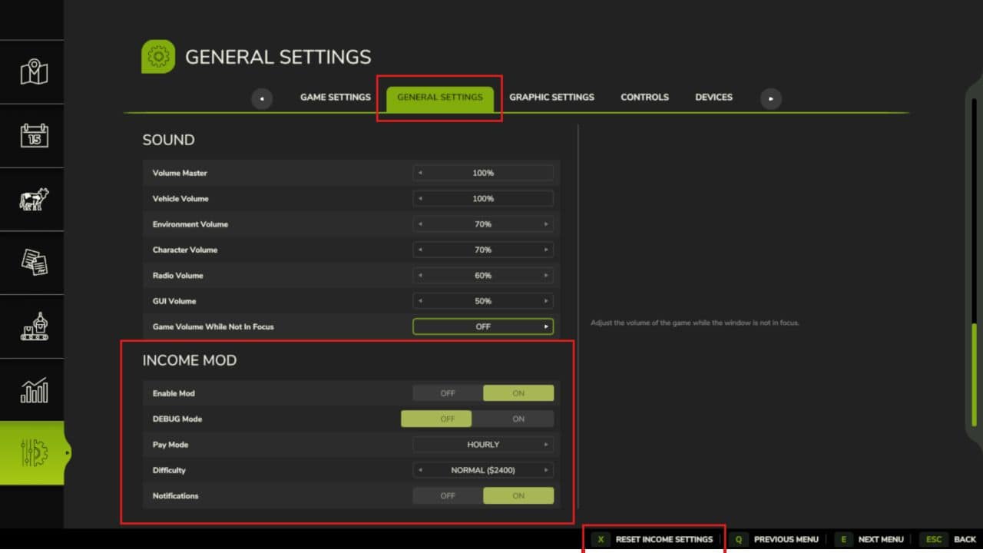Toggle Game Volume While Not In Focus option
Image resolution: width=983 pixels, height=553 pixels.
point(482,326)
